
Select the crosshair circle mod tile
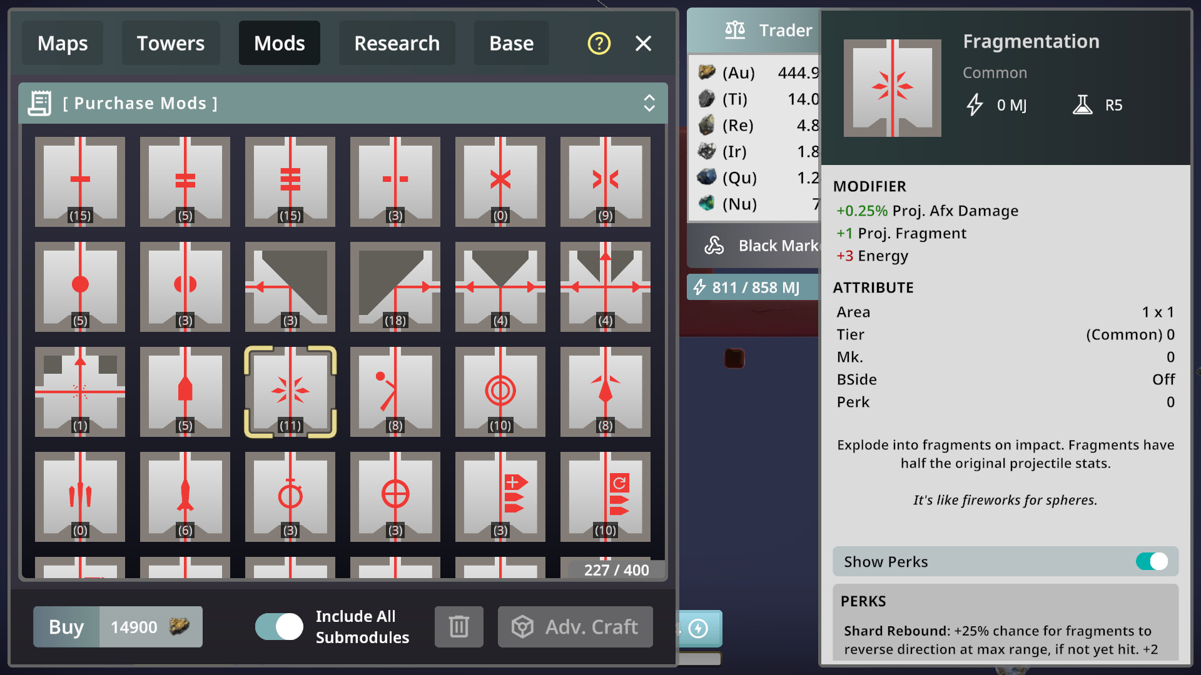(395, 497)
